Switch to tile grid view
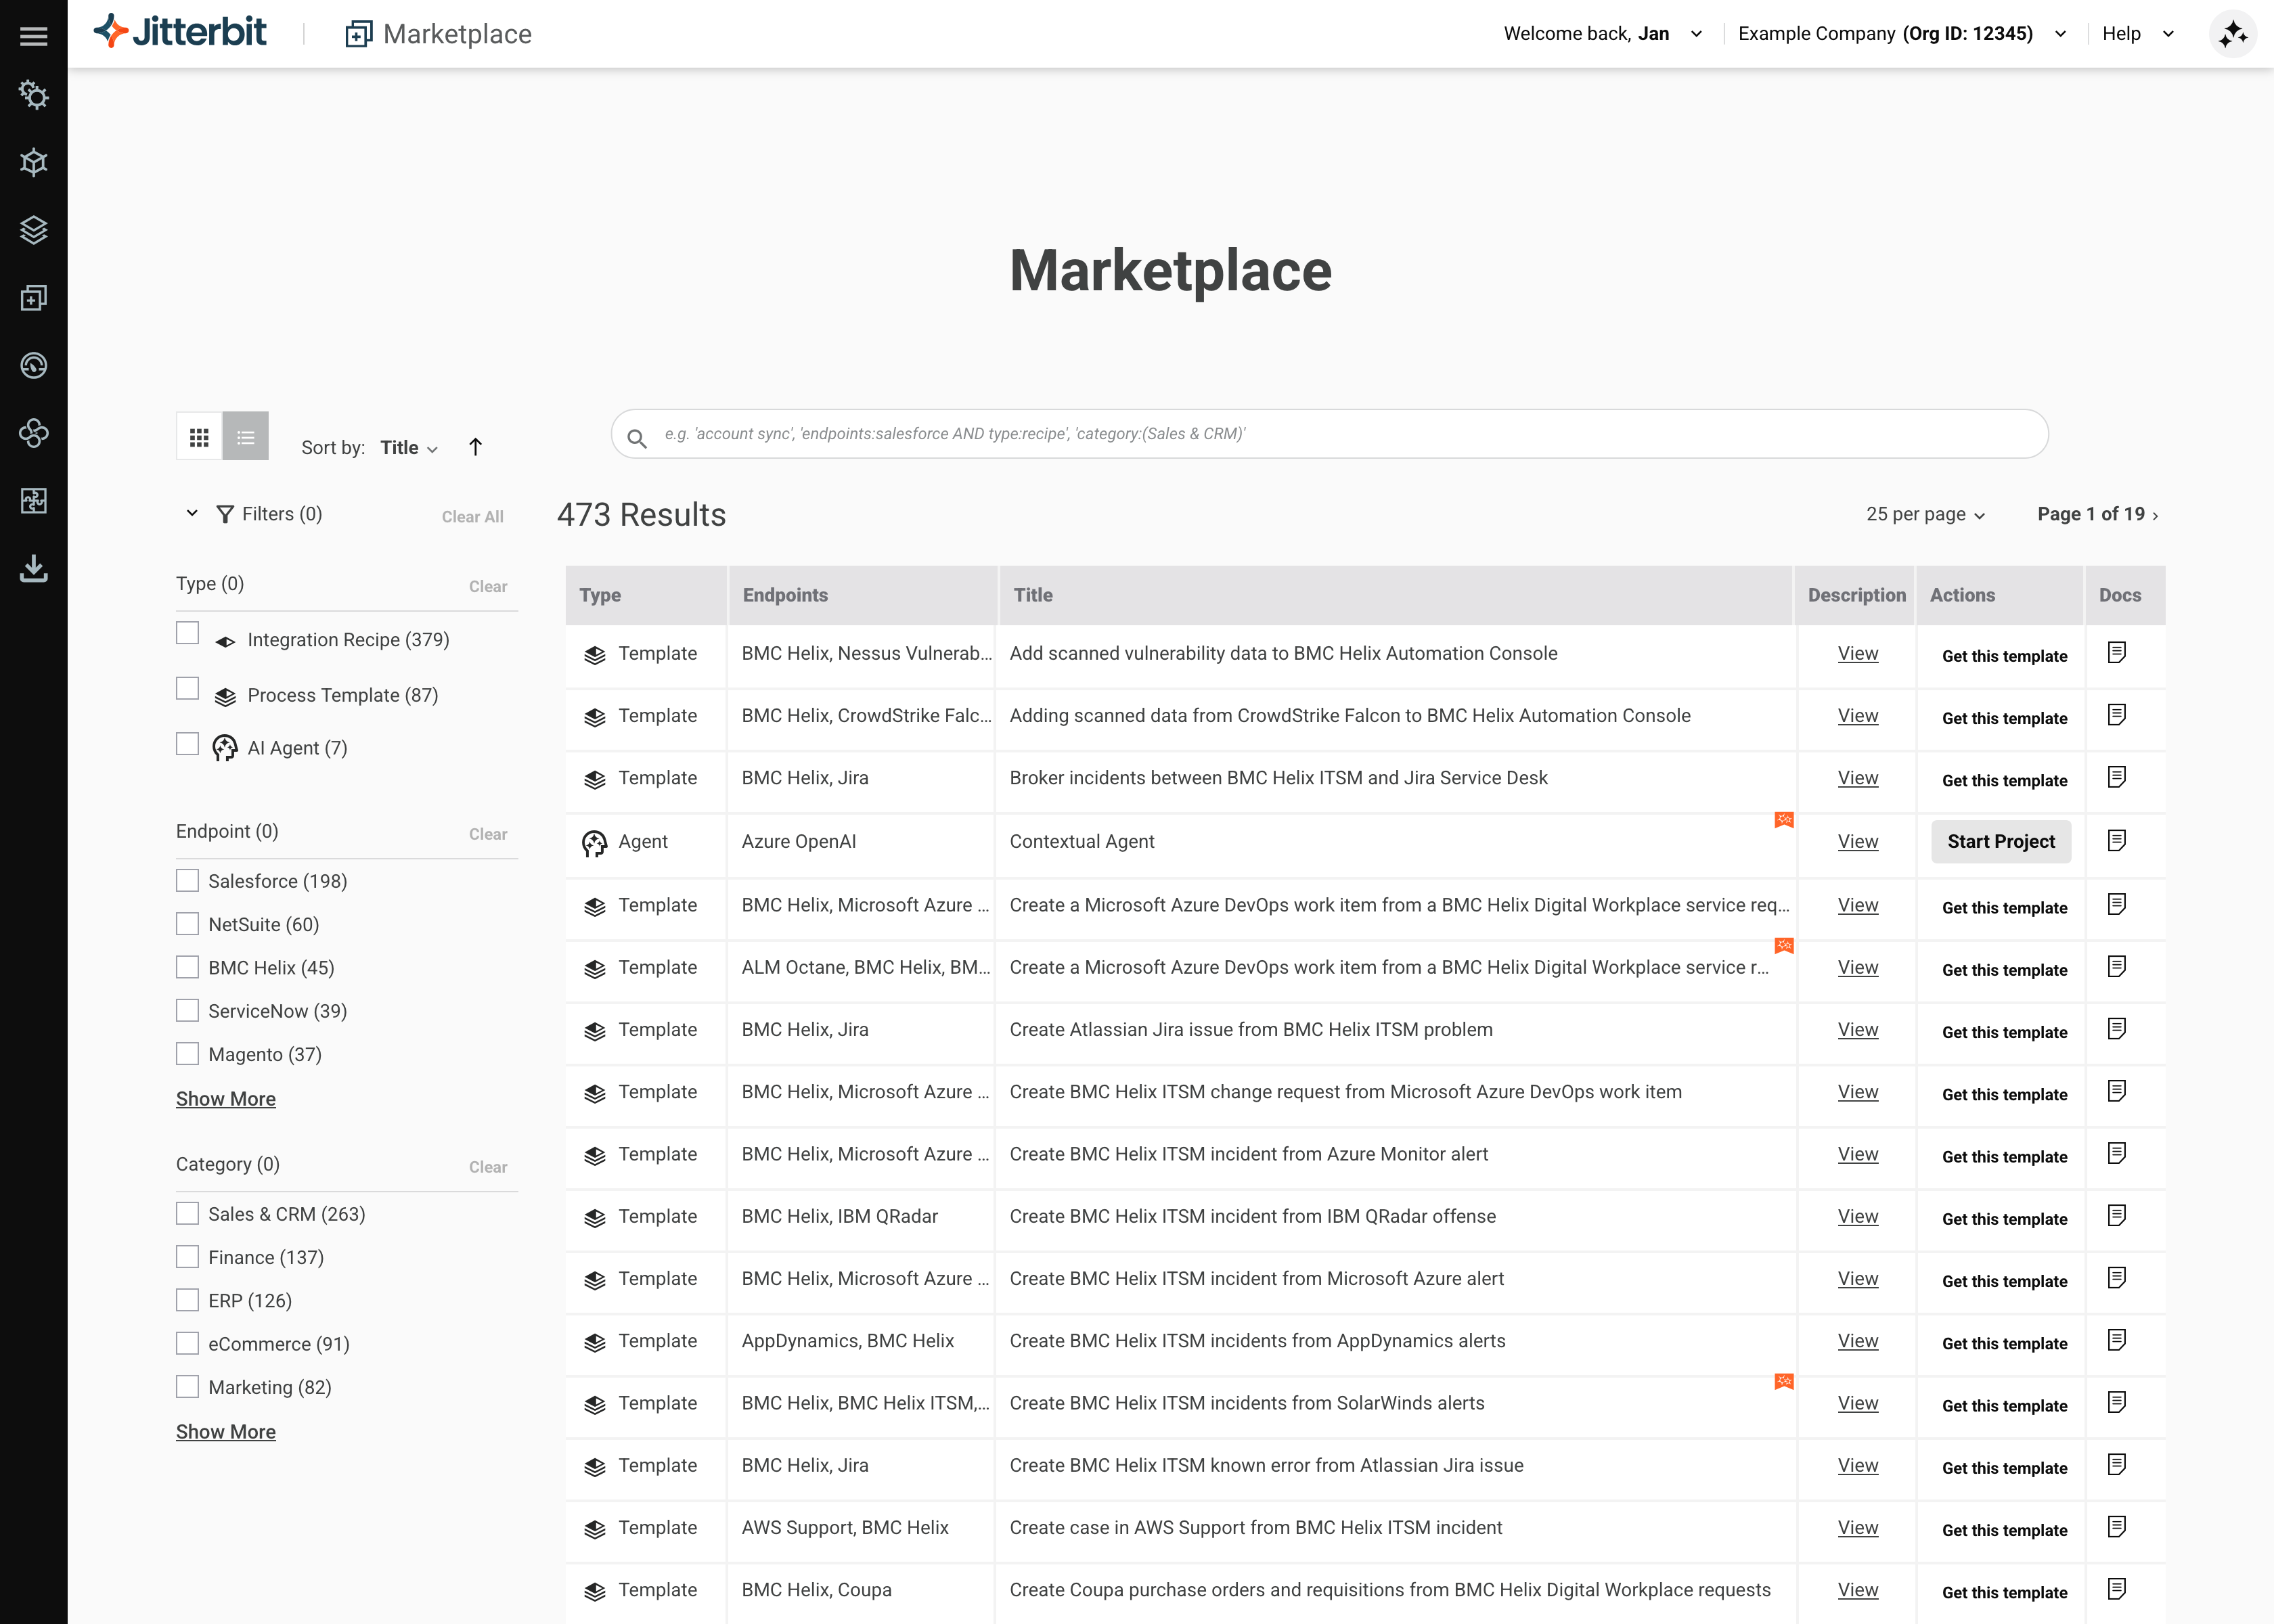Image resolution: width=2274 pixels, height=1624 pixels. point(199,437)
